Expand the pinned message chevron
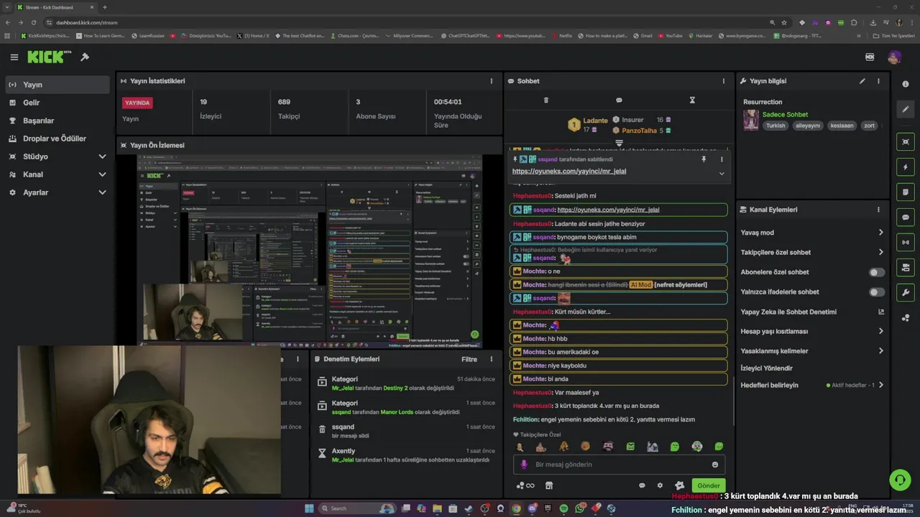This screenshot has width=920, height=517. point(722,173)
